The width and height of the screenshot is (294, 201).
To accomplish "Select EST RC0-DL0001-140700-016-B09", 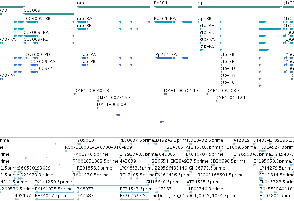I will [x=98, y=147].
